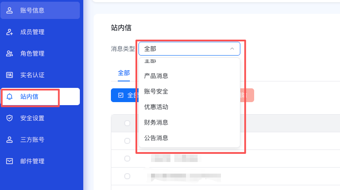
Task: Click the 实名认证 ID card icon
Action: pos(9,75)
